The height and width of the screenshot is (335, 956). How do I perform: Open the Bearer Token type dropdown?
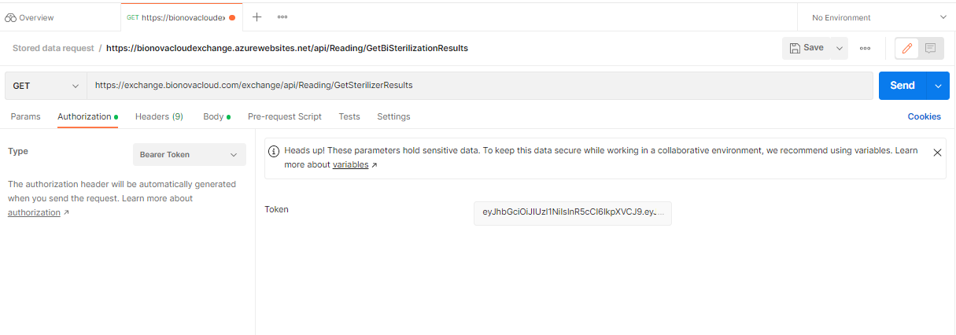[x=189, y=155]
